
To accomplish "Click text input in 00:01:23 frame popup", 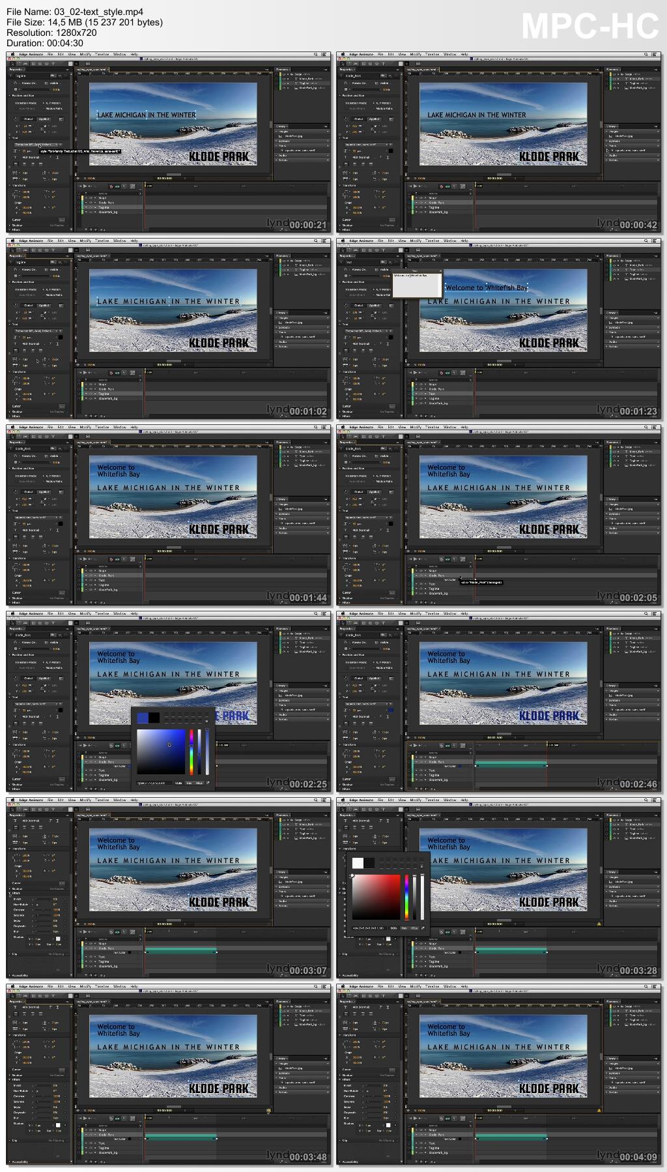I will 417,286.
